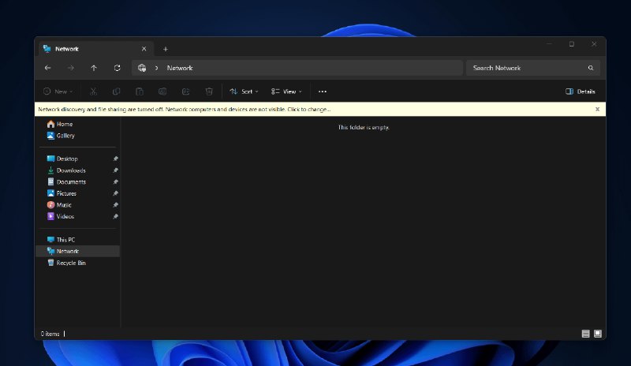The height and width of the screenshot is (366, 631).
Task: Open Recycle Bin from the sidebar
Action: point(66,263)
